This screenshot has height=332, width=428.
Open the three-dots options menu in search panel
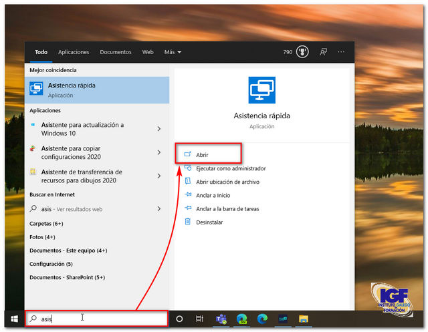[x=342, y=51]
